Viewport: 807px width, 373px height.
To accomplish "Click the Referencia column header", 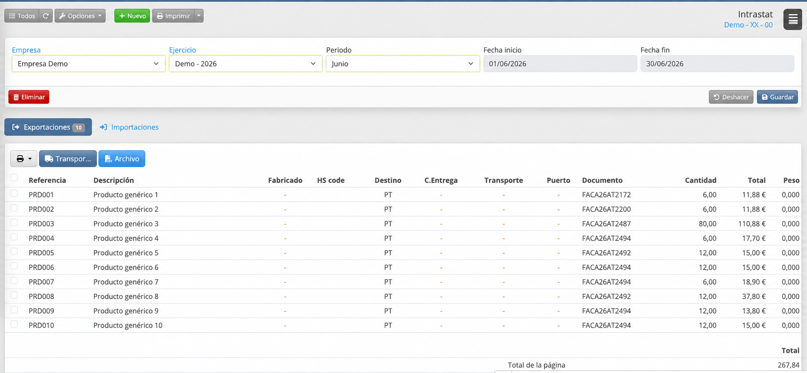I will (x=47, y=180).
